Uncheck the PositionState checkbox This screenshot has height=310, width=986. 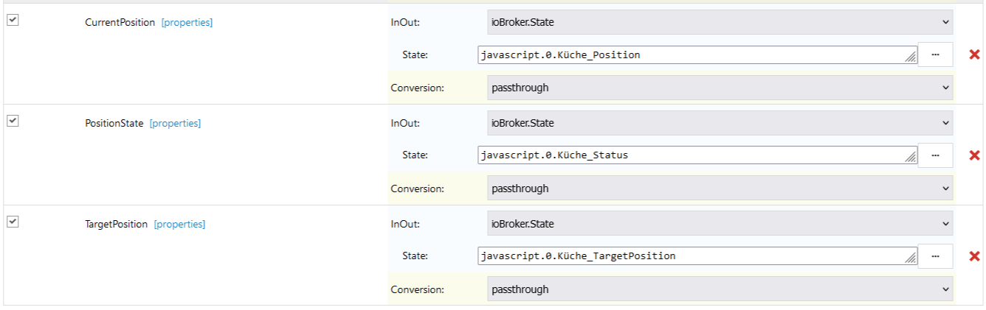point(13,121)
